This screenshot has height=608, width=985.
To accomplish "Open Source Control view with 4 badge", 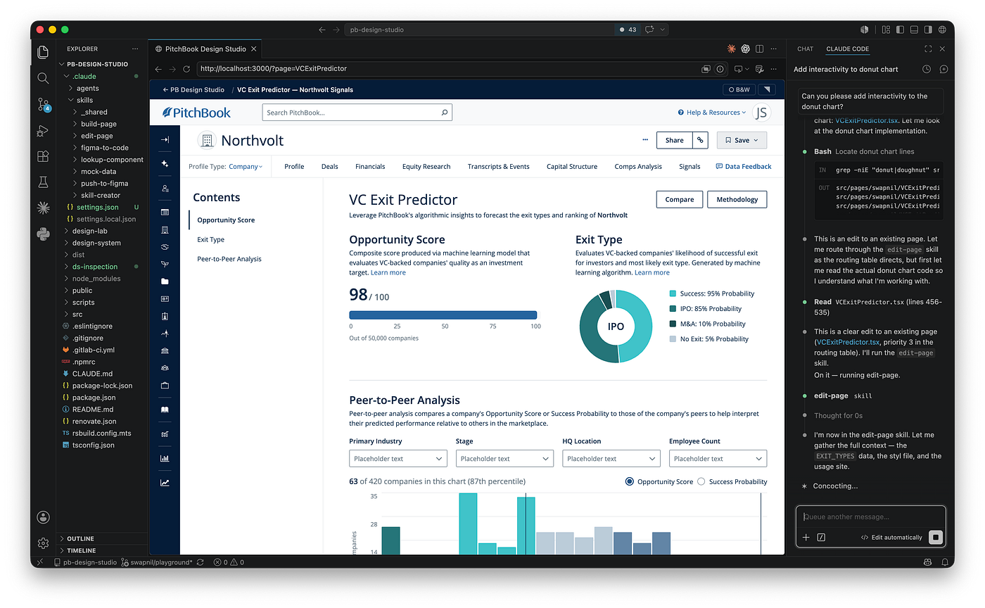I will click(43, 104).
